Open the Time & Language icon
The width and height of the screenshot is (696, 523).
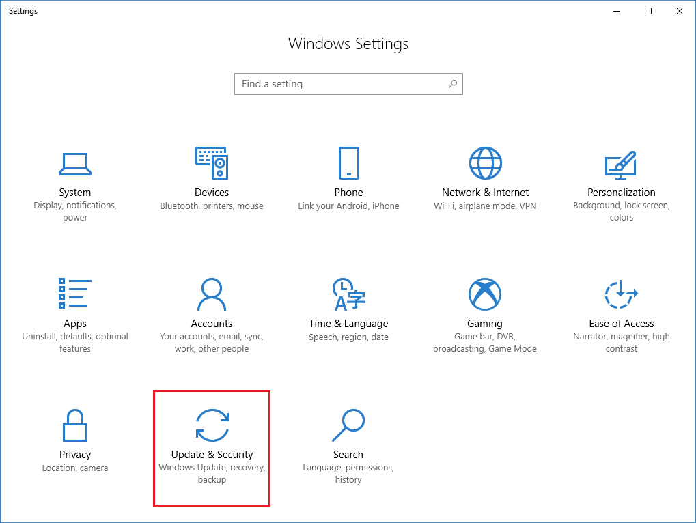pyautogui.click(x=348, y=294)
